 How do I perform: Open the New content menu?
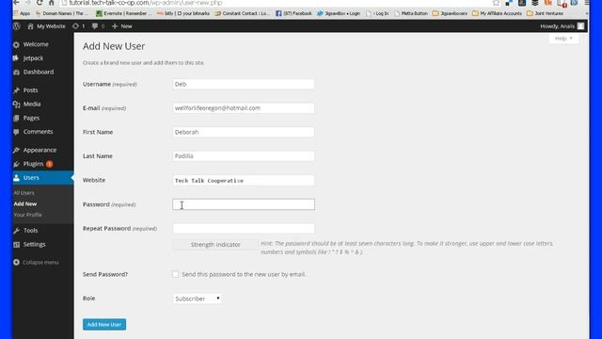coord(122,26)
